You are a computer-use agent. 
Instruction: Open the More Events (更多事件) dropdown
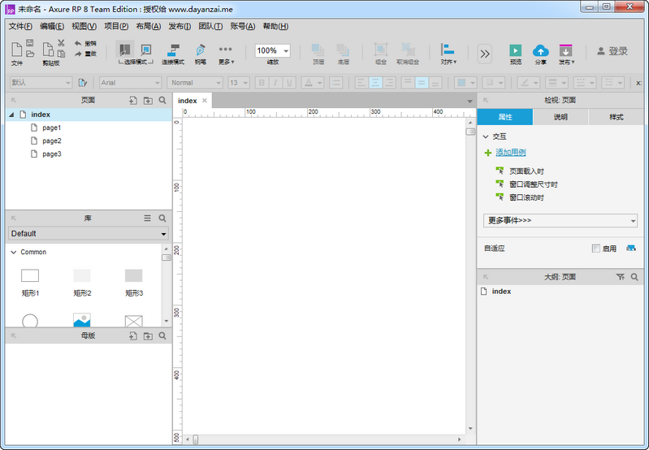tap(560, 220)
